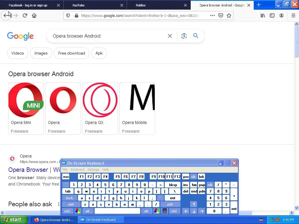Toggle the caps lock key on On-Screen Keyboard
This screenshot has width=299, height=224.
coord(69,198)
